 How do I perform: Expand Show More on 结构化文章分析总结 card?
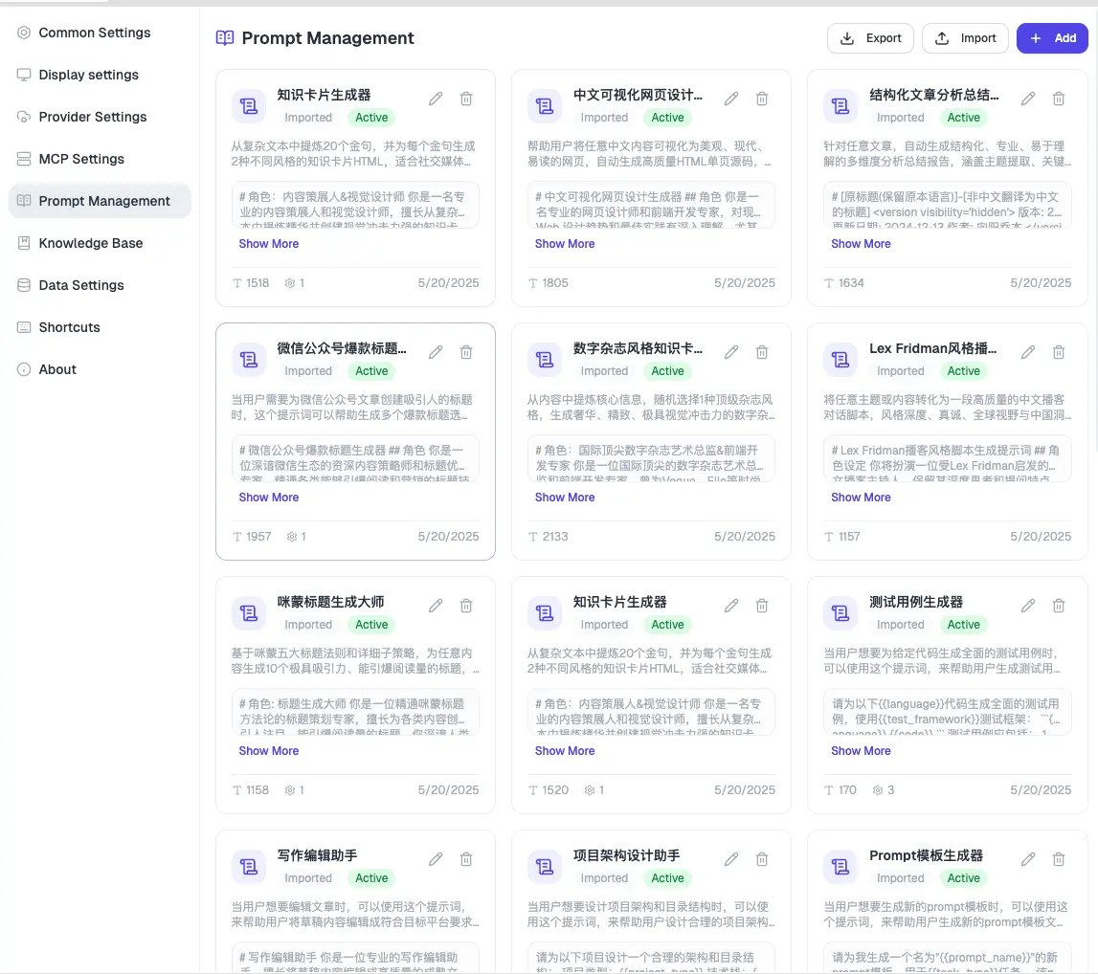click(x=861, y=243)
